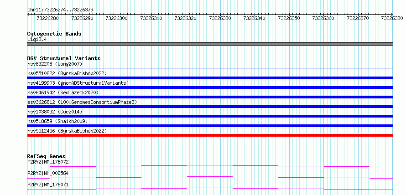Viewport: 406px width, 195px height.
Task: Select the blue bar for nsv6461942
Action: point(210,97)
